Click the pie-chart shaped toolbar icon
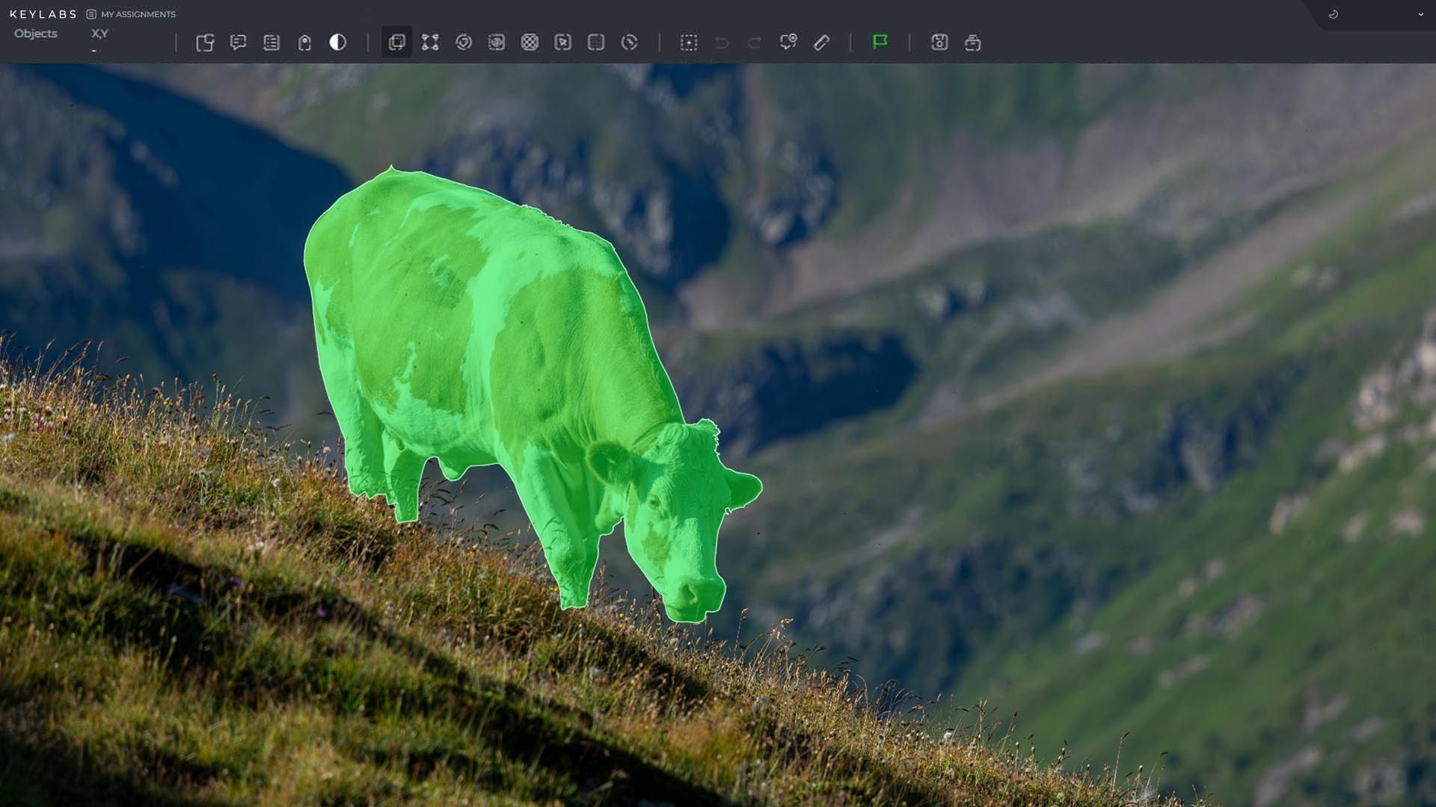This screenshot has height=807, width=1436. (x=630, y=43)
